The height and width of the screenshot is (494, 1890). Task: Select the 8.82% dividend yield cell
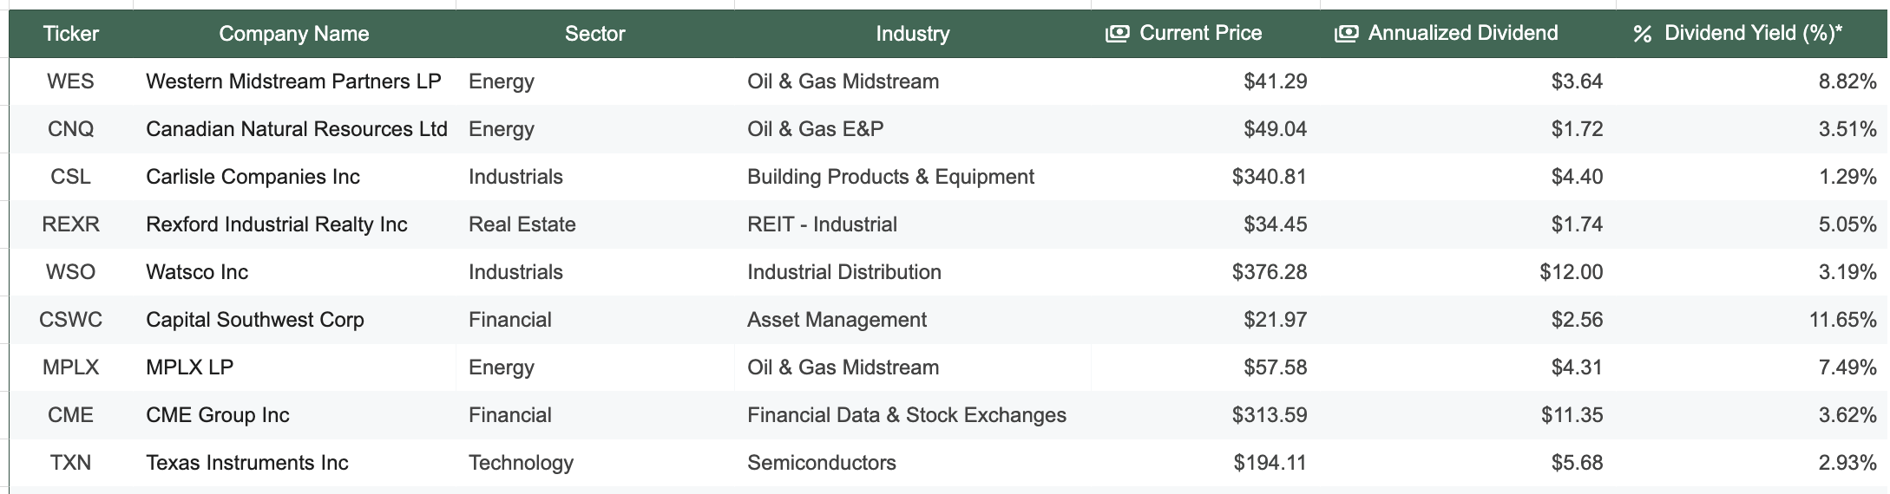1847,81
